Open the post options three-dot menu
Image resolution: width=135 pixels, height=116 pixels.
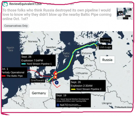tap(131, 3)
